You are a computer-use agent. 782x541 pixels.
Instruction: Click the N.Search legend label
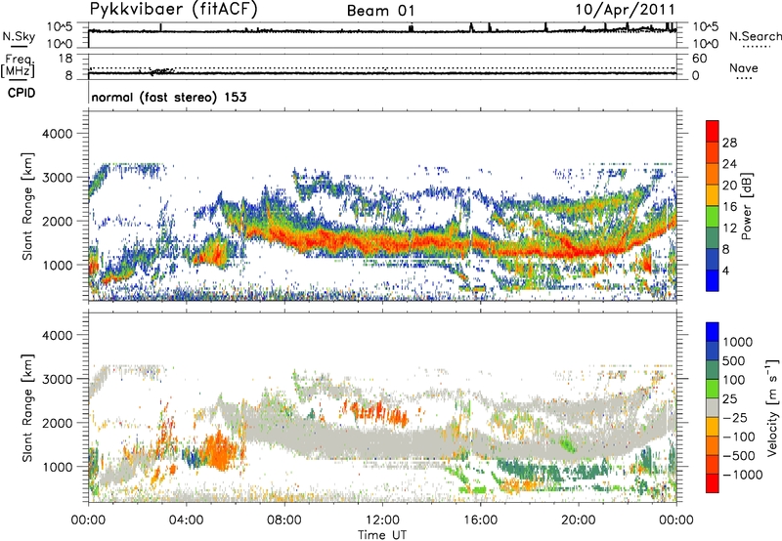(756, 36)
